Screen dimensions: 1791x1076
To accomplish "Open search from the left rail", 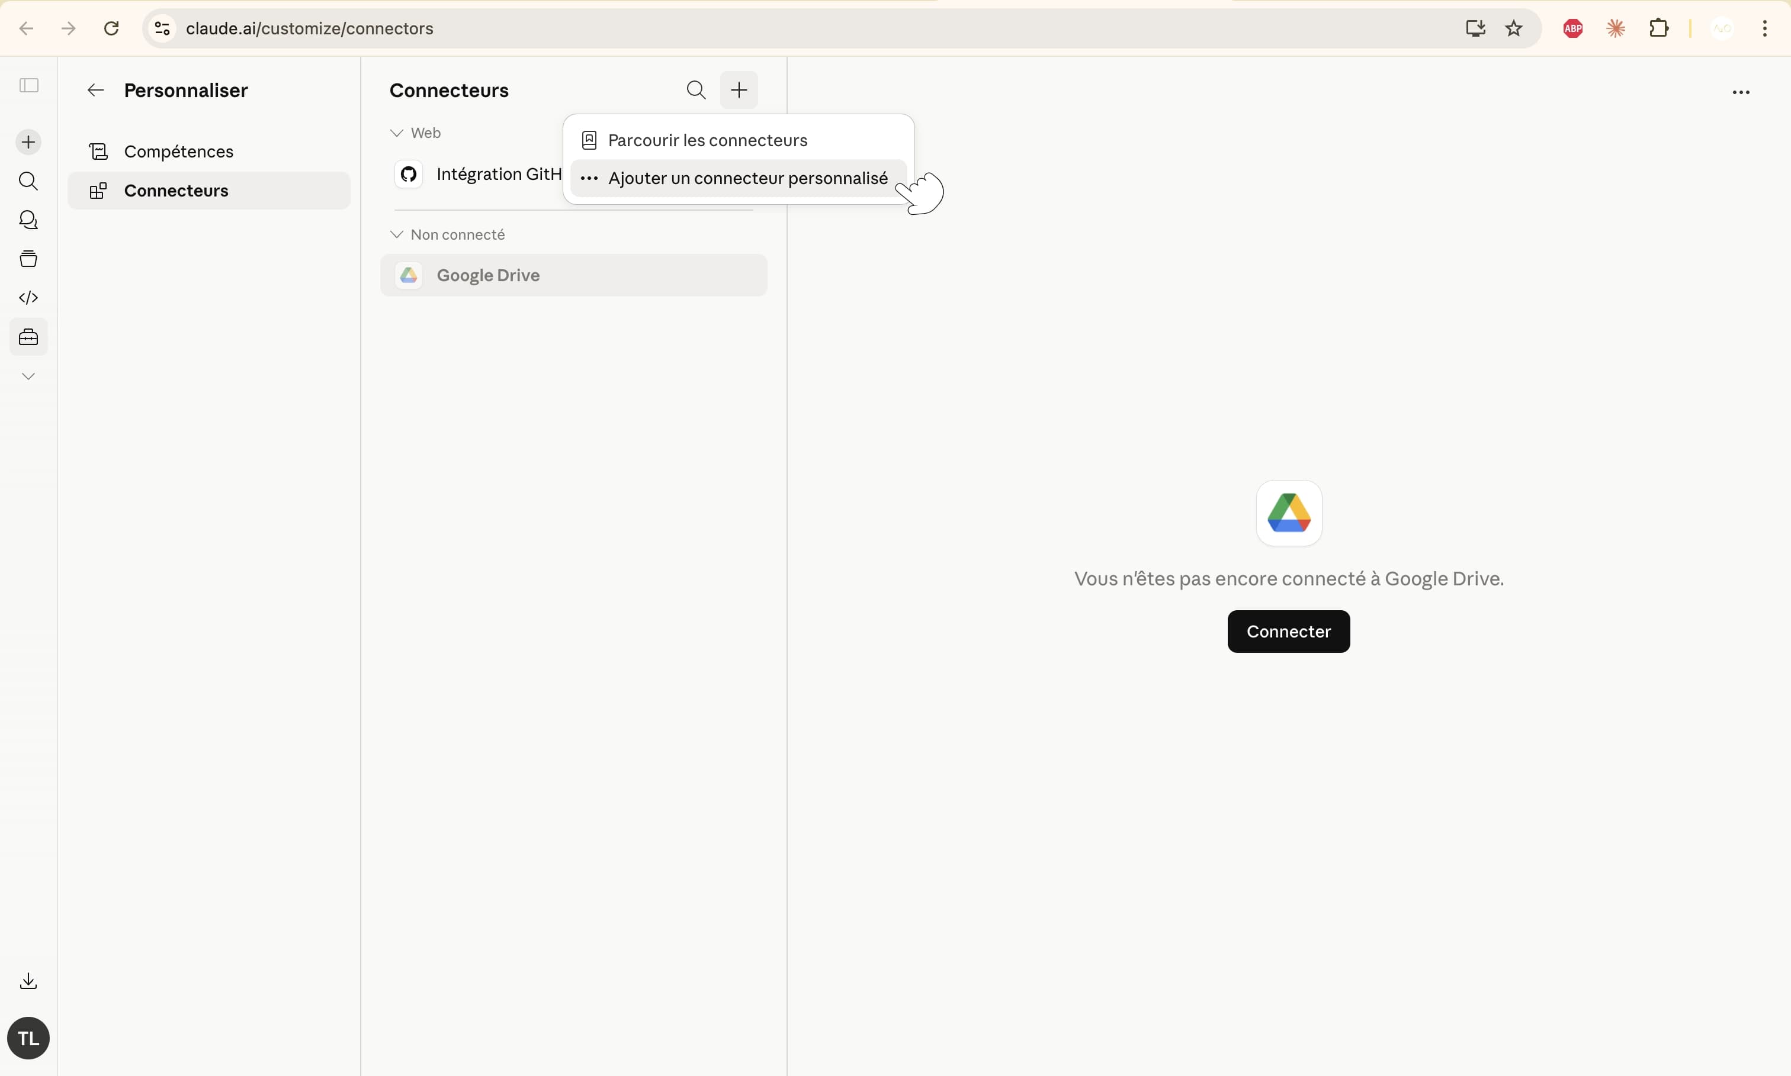I will [28, 181].
